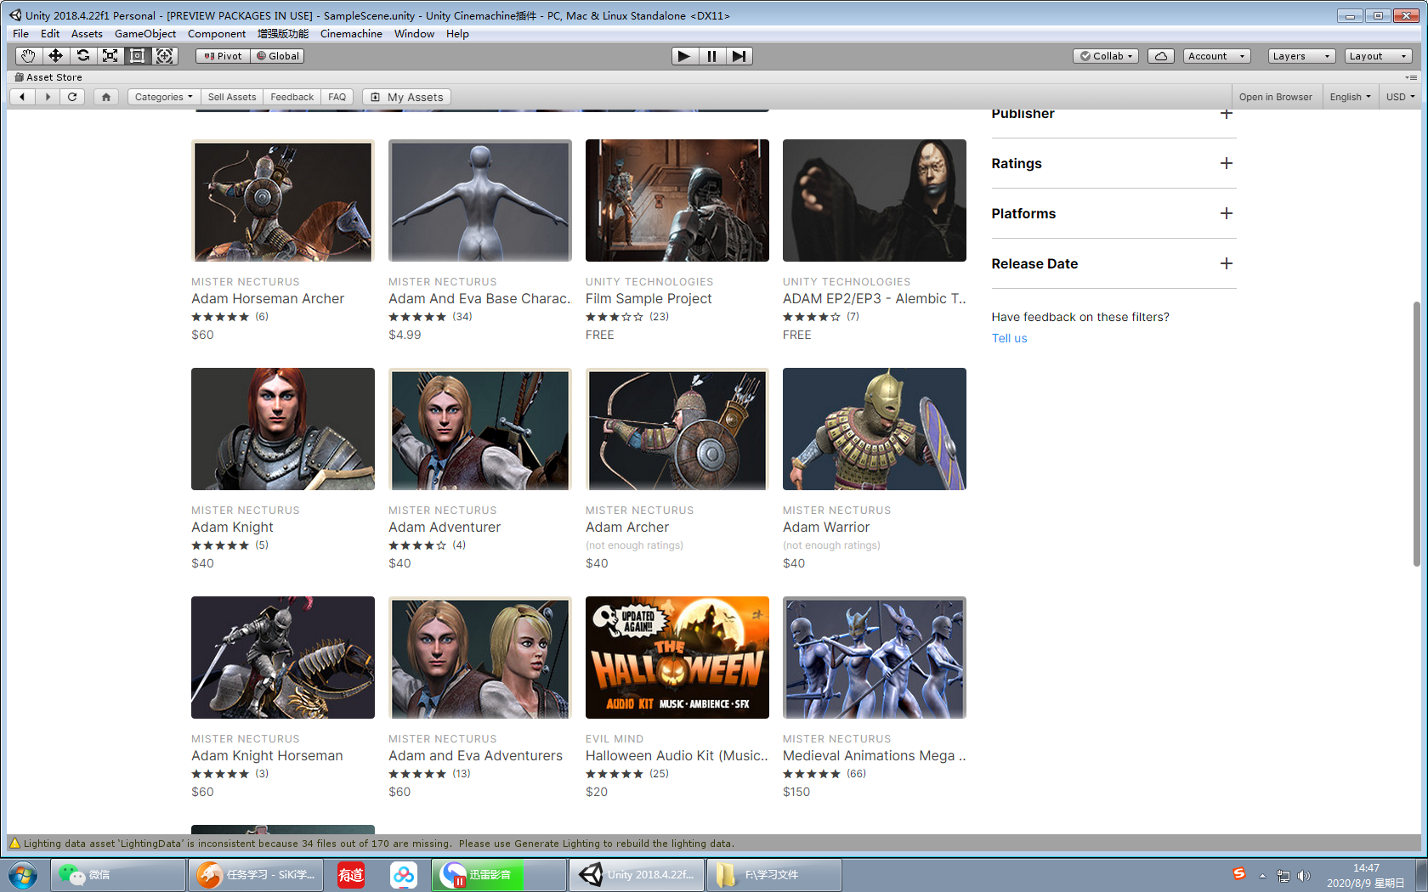
Task: Click the network icon in system tray
Action: (1283, 876)
